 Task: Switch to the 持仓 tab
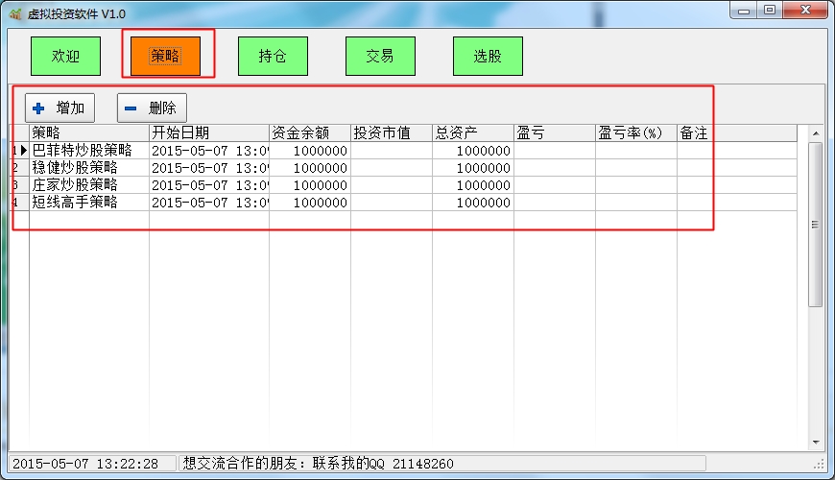point(273,57)
